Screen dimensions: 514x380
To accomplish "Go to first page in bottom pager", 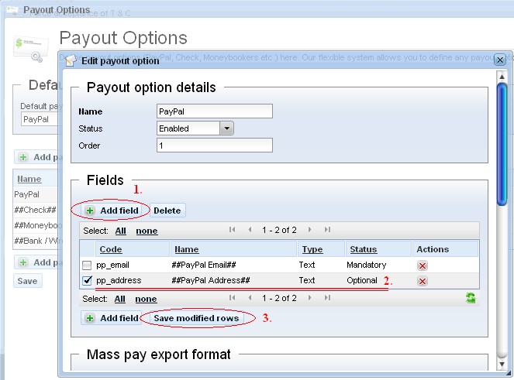I will [232, 298].
